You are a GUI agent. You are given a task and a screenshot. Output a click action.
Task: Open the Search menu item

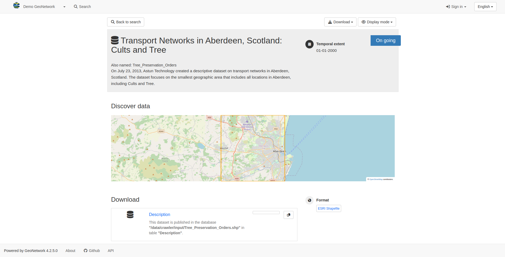pos(82,7)
